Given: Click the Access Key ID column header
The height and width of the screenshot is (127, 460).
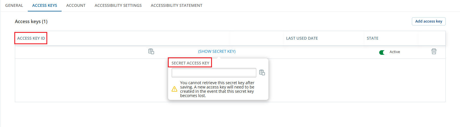Looking at the screenshot, I should pyautogui.click(x=31, y=38).
